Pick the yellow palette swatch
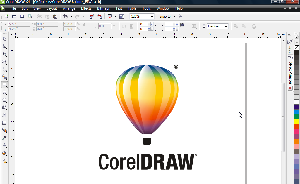 [297, 121]
